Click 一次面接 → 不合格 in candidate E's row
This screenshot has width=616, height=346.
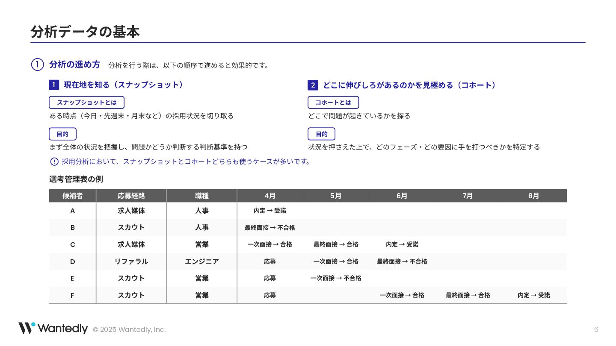tap(336, 278)
